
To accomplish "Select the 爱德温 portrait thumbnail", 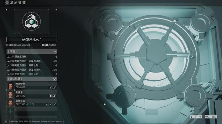I will click(x=11, y=94).
